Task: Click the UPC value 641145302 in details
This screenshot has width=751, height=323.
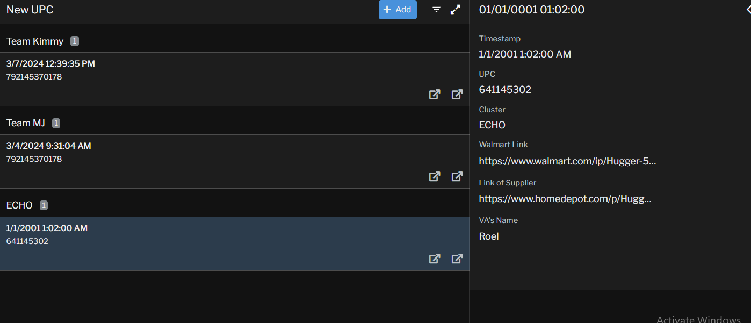Action: point(505,90)
